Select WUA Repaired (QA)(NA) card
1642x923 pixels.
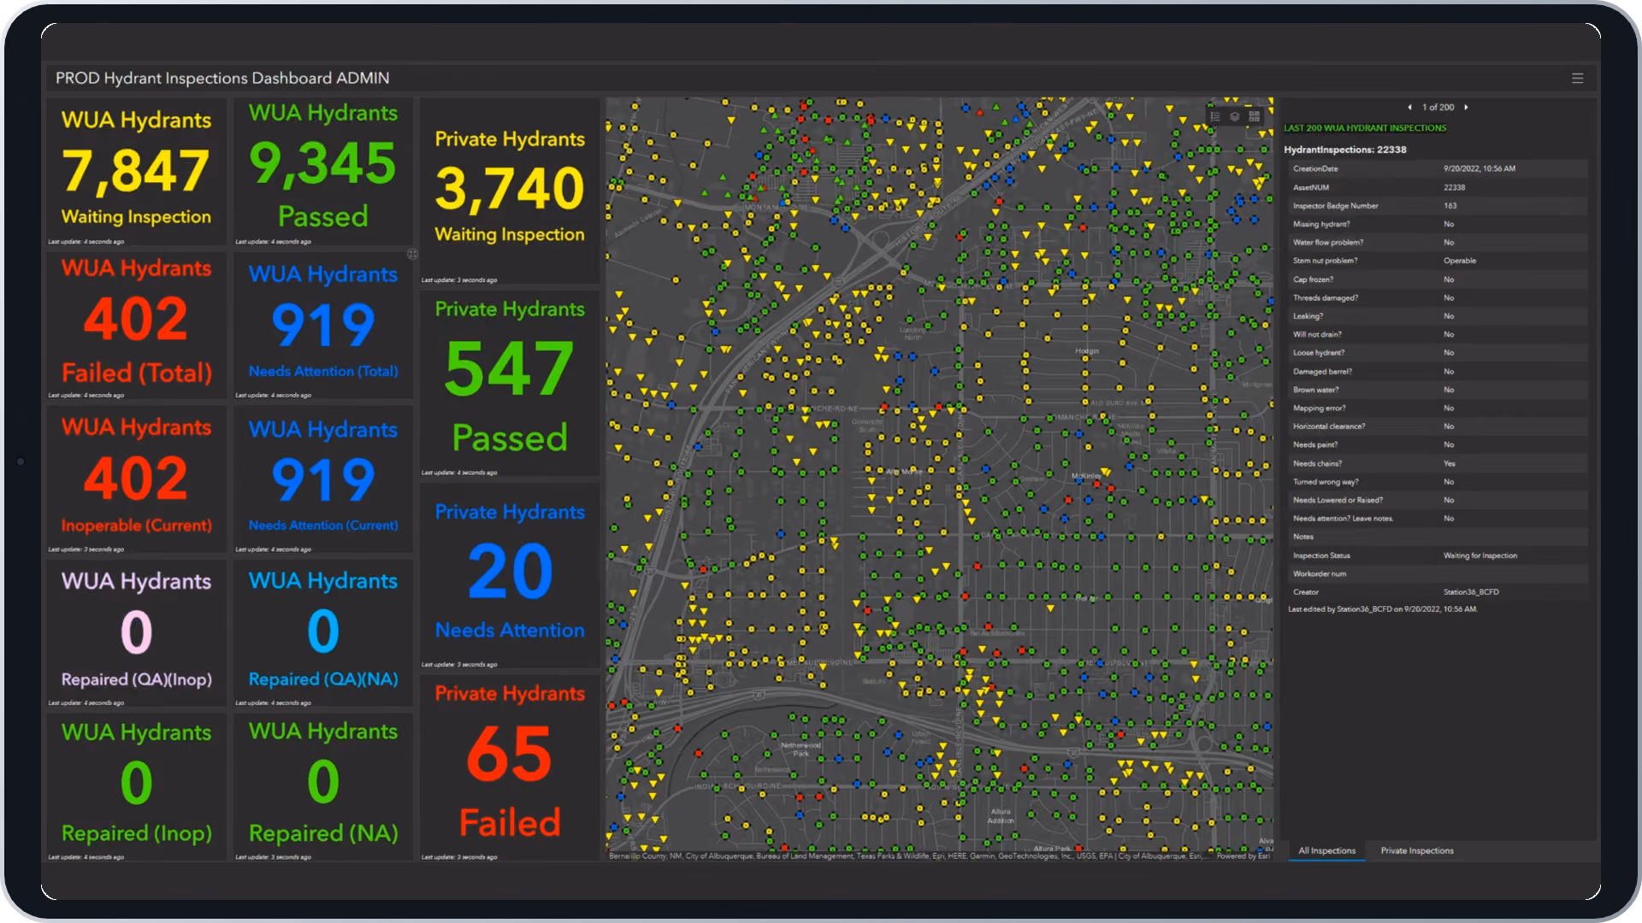323,632
